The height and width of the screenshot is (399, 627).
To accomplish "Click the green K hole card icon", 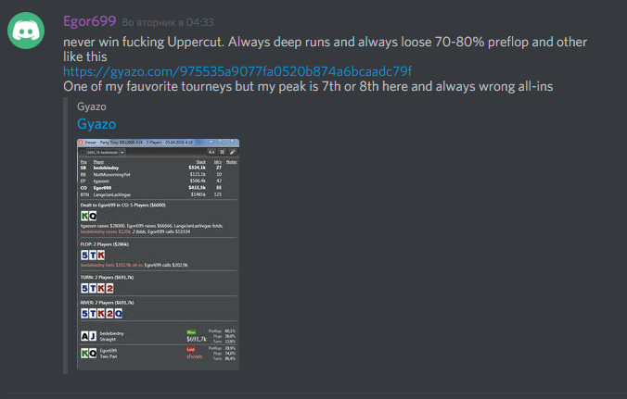I will (84, 216).
